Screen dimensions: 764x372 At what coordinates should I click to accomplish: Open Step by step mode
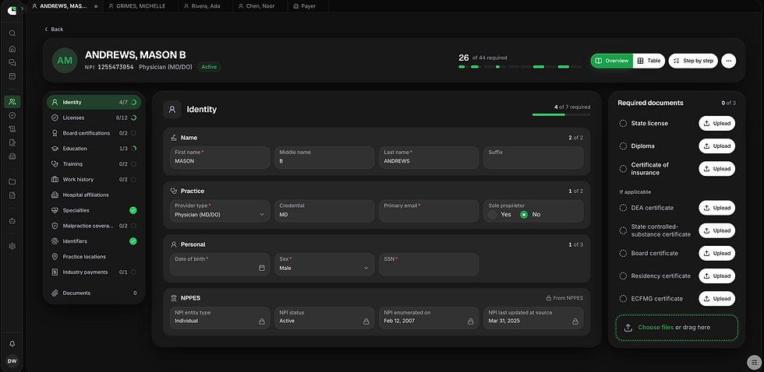click(x=693, y=61)
